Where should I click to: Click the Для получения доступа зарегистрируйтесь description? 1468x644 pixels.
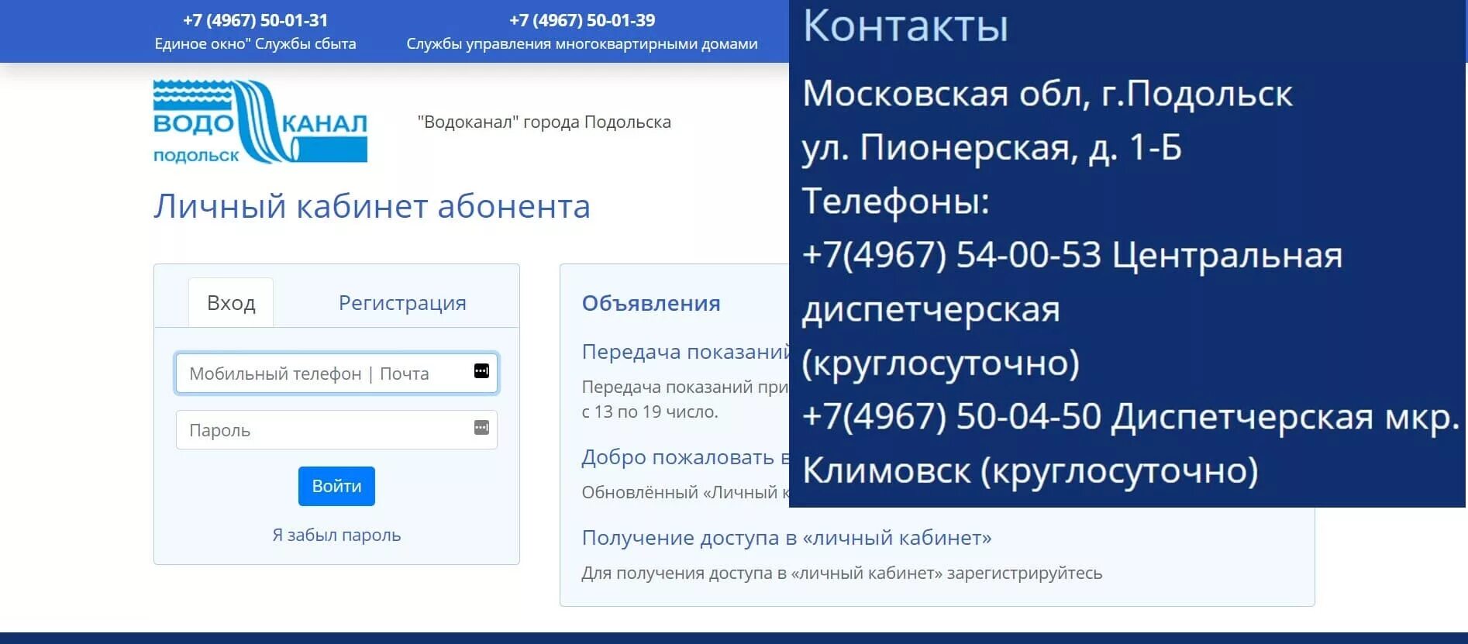pos(842,573)
